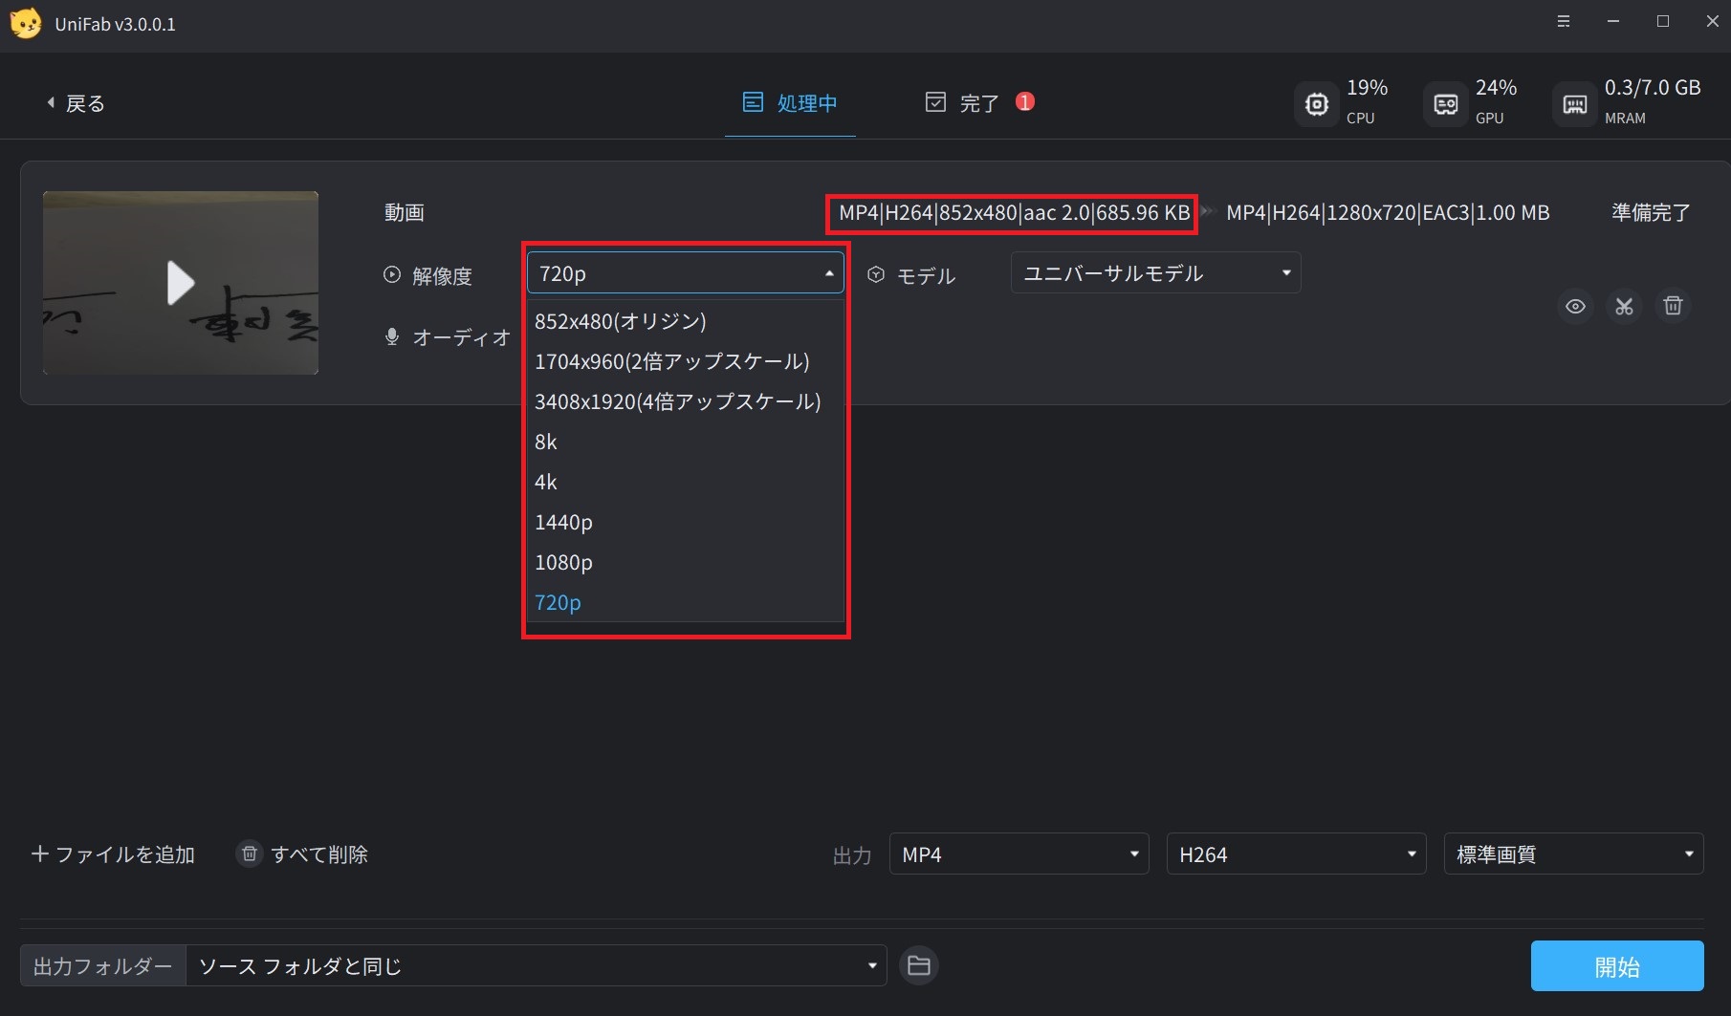The height and width of the screenshot is (1016, 1731).
Task: Click the 解像度 label icon
Action: [392, 275]
